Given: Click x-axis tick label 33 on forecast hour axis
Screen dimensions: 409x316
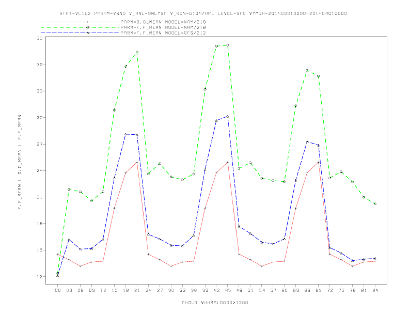Looking at the screenshot, I should coord(182,290).
